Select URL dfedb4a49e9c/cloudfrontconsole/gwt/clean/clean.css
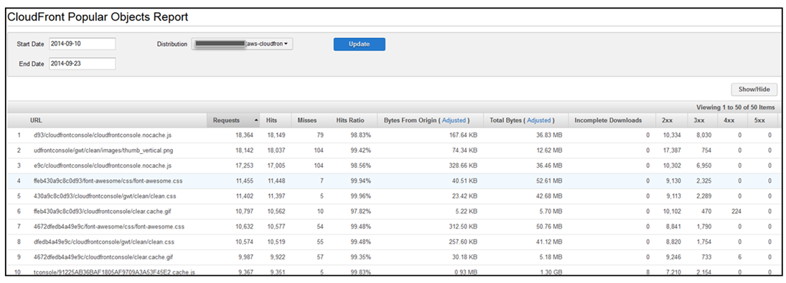786x283 pixels. coord(104,241)
